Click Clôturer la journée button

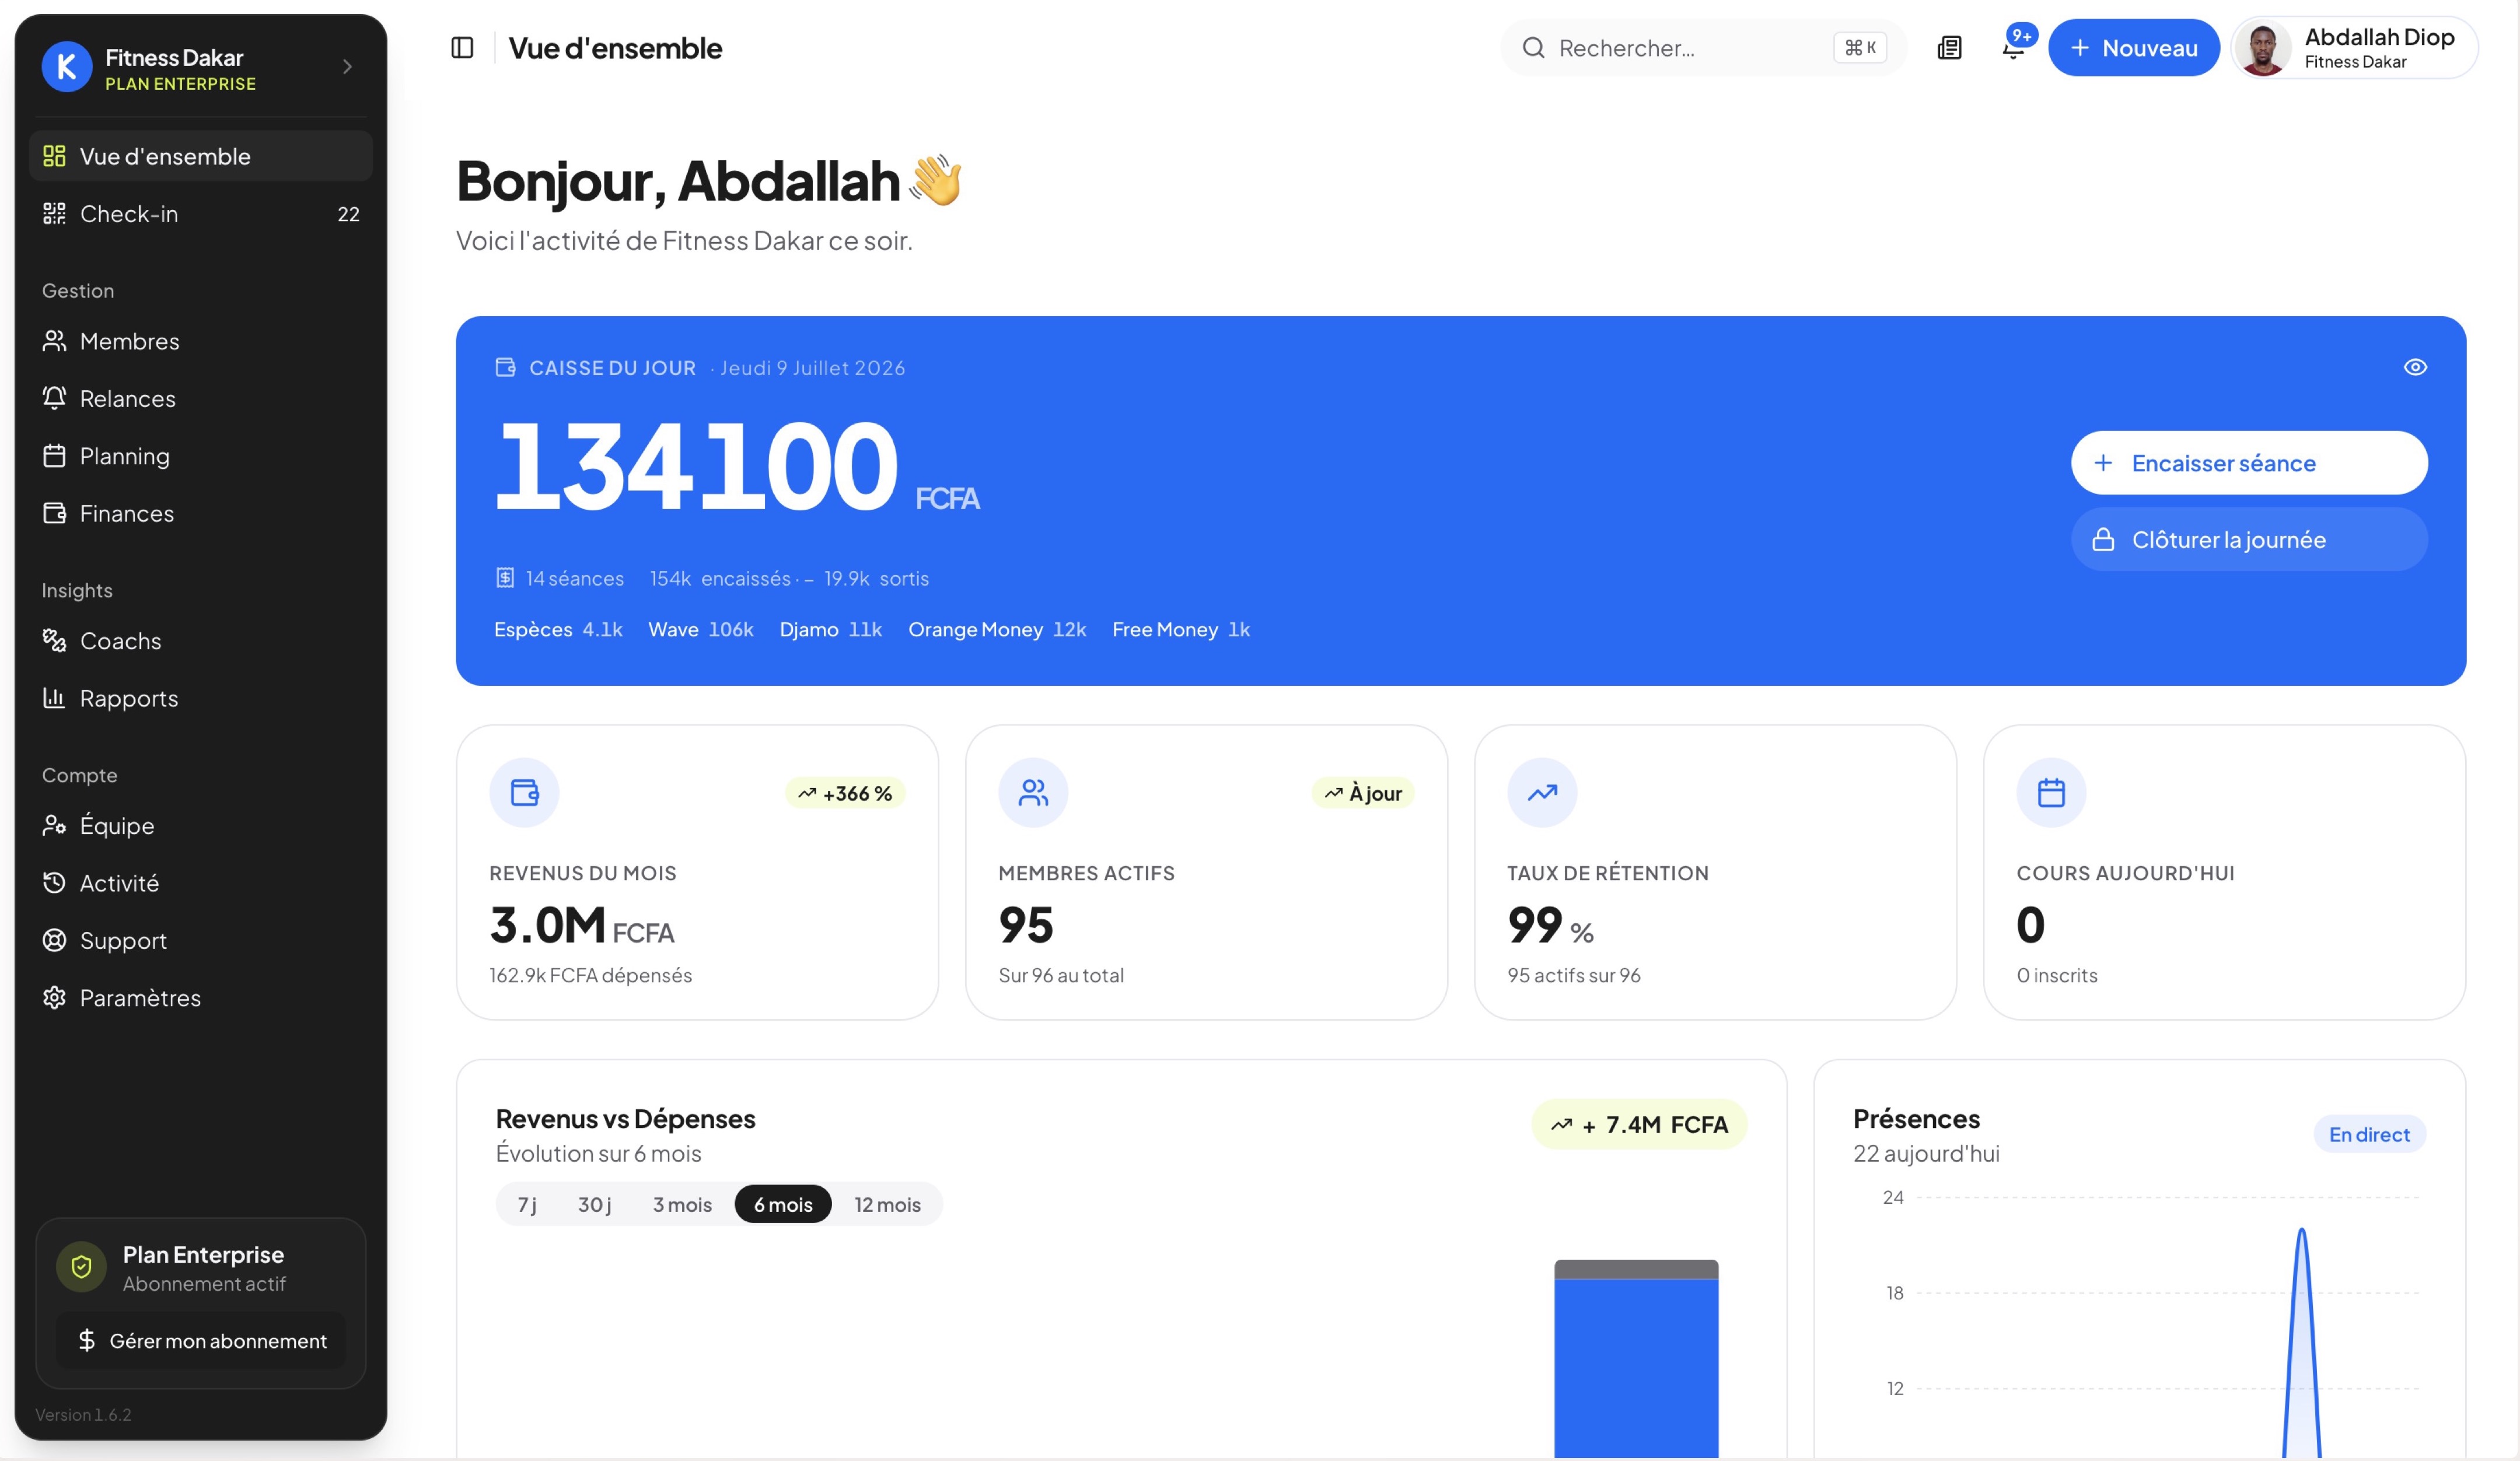tap(2249, 539)
